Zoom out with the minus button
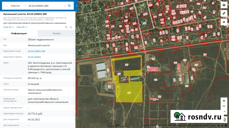 [x=225, y=111]
